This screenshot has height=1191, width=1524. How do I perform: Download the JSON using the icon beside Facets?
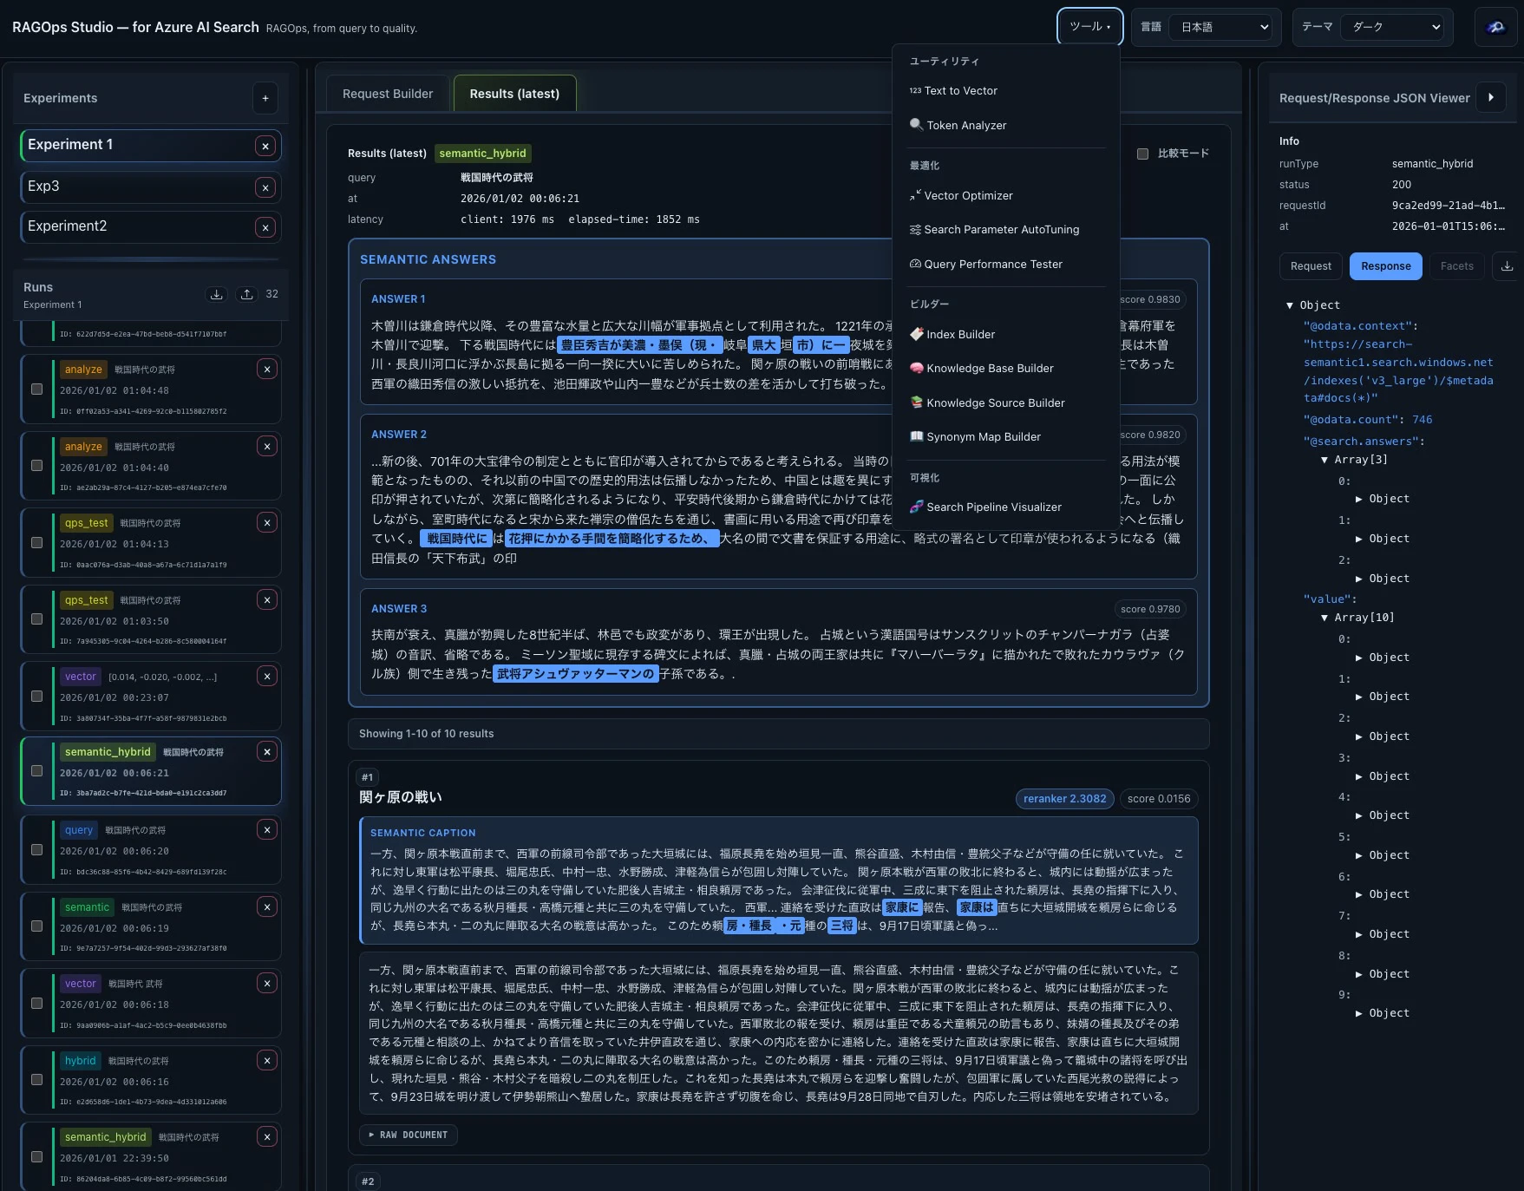[x=1508, y=266]
